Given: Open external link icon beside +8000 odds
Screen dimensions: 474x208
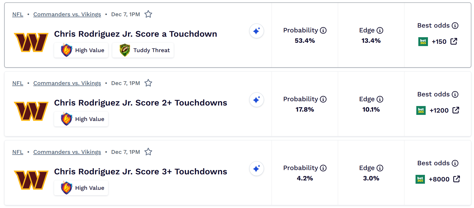Looking at the screenshot, I should click(x=457, y=179).
